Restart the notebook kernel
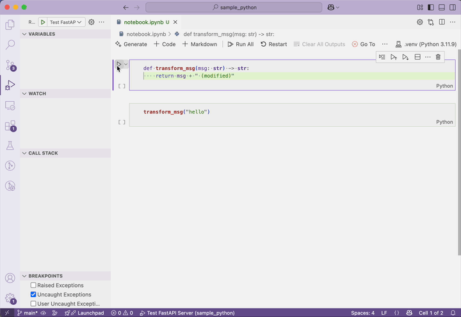The width and height of the screenshot is (461, 317). 274,44
